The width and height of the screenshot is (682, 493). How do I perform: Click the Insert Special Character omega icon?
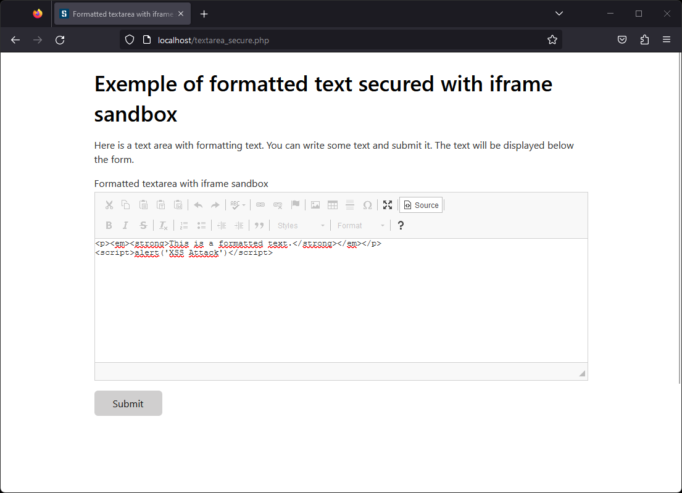[x=367, y=205]
